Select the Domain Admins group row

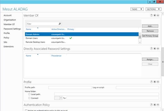point(82,34)
